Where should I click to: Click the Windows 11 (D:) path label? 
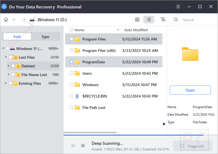pyautogui.click(x=52, y=20)
